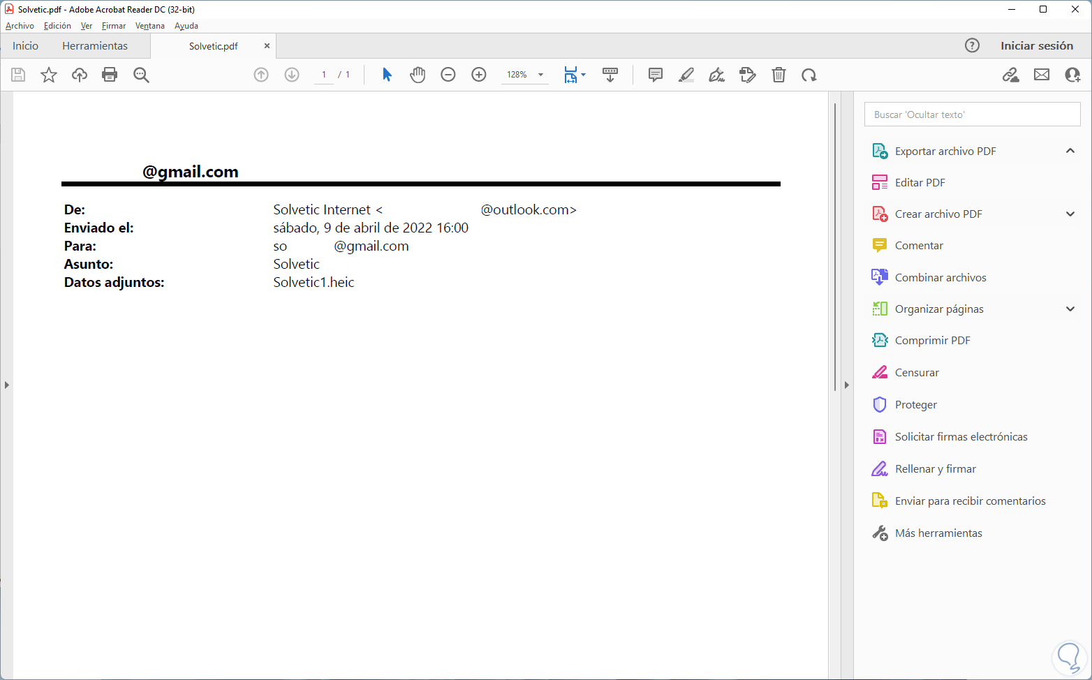Open the Comprimir PDF tool
1092x680 pixels.
click(x=933, y=341)
